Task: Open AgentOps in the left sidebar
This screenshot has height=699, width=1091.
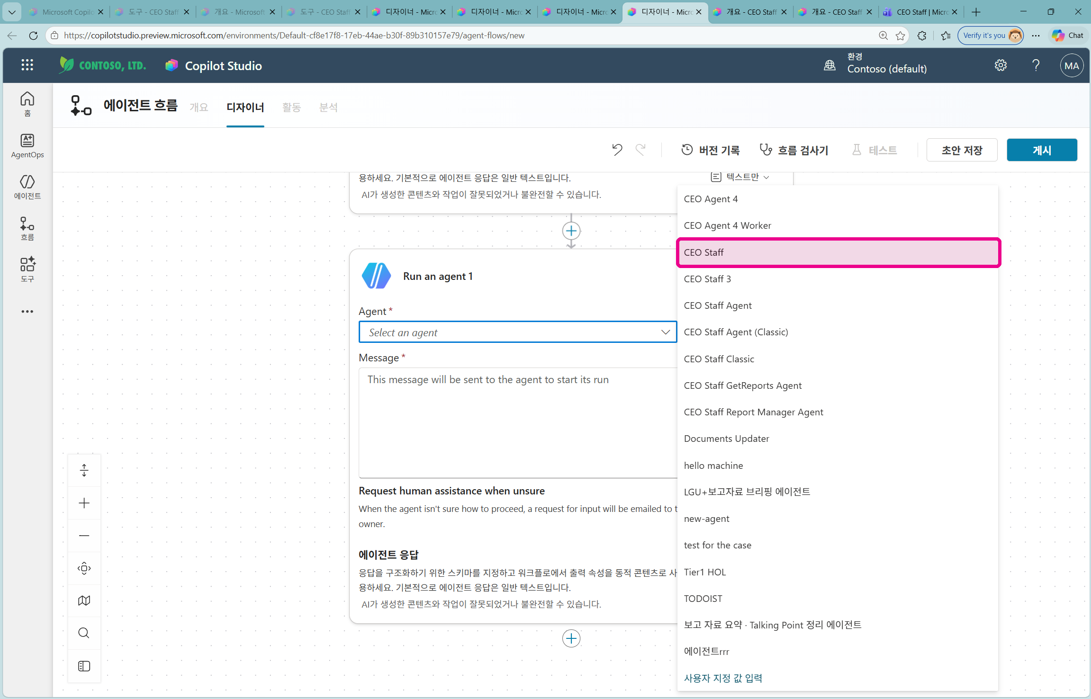Action: pos(27,146)
